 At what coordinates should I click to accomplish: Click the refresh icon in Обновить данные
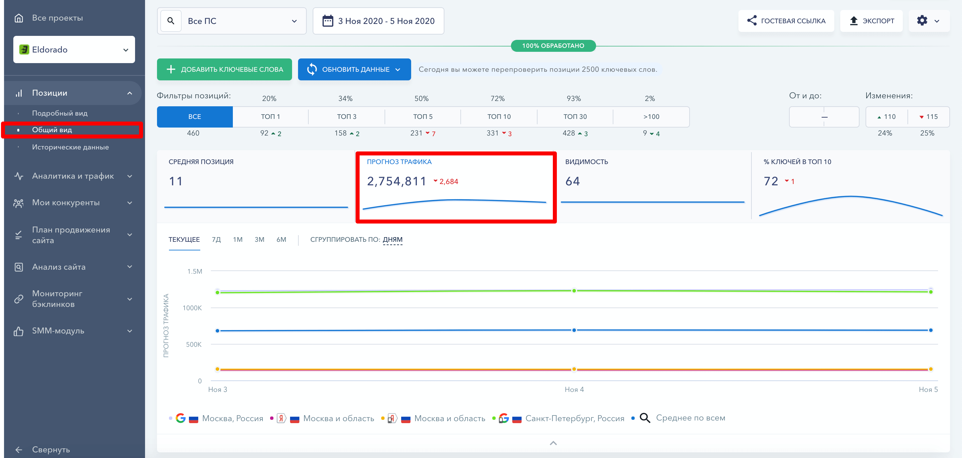312,69
